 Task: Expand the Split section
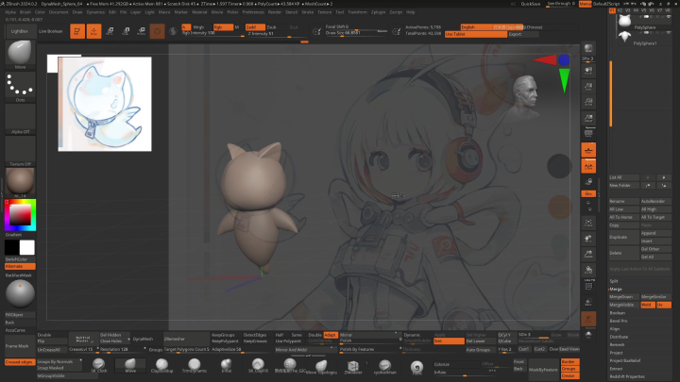(615, 281)
